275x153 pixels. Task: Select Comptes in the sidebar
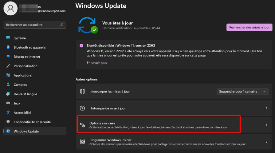pos(35,84)
